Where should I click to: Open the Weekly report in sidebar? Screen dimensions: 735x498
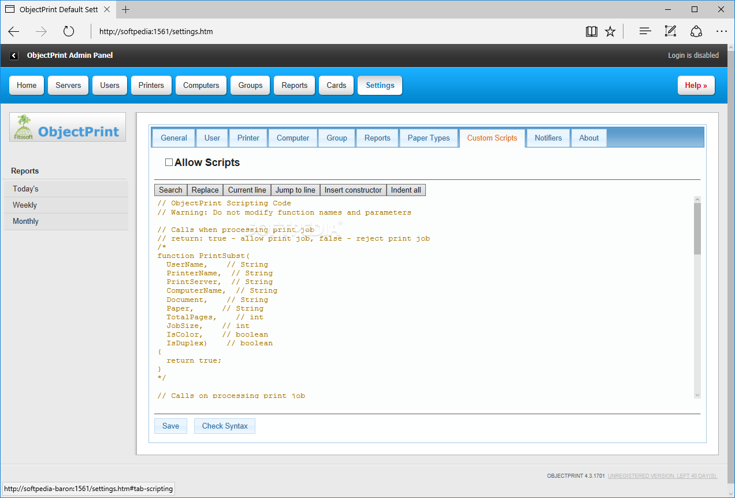click(x=66, y=205)
